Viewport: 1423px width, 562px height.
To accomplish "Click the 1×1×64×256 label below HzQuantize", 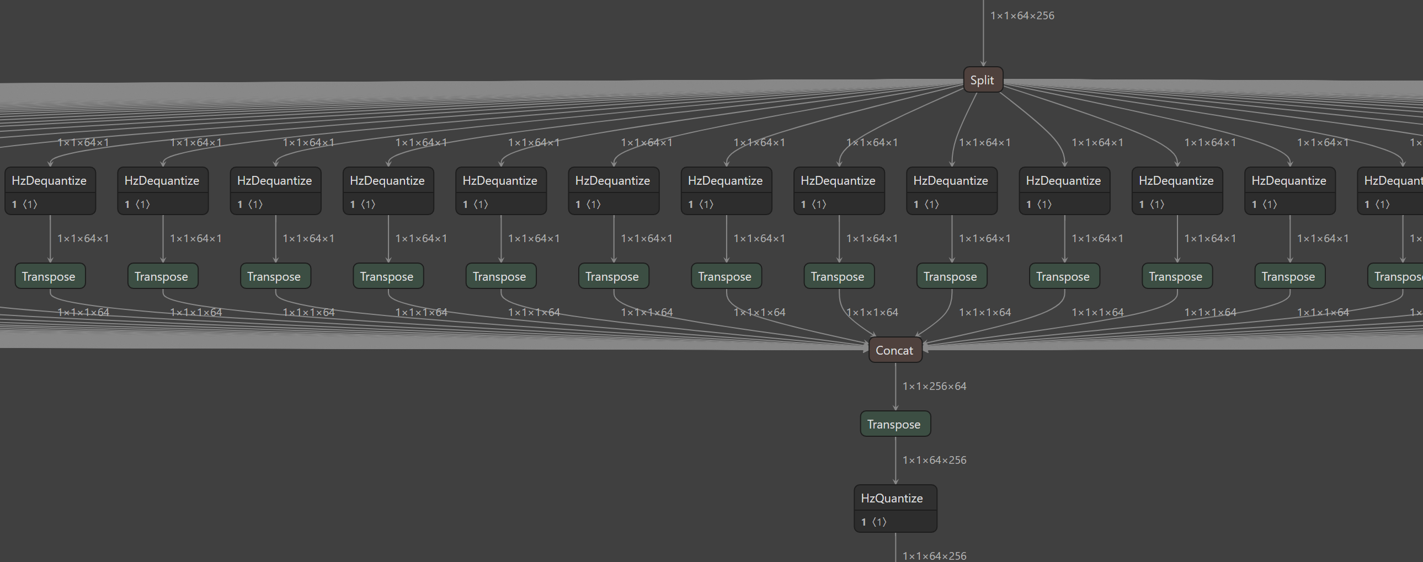I will pyautogui.click(x=934, y=555).
